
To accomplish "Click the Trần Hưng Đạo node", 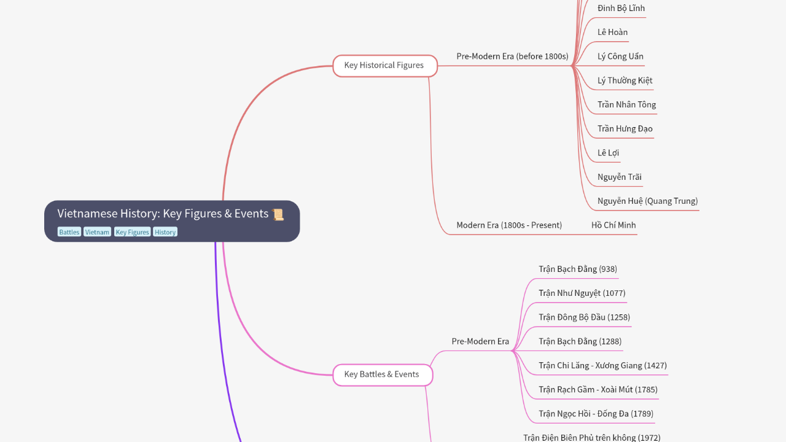I will [625, 129].
